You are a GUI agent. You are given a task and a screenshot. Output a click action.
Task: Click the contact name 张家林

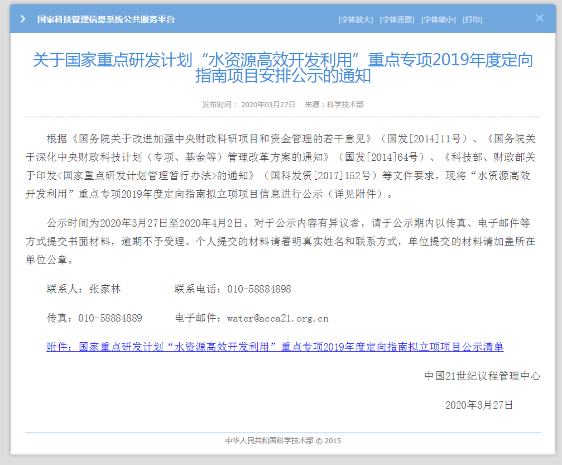[105, 289]
